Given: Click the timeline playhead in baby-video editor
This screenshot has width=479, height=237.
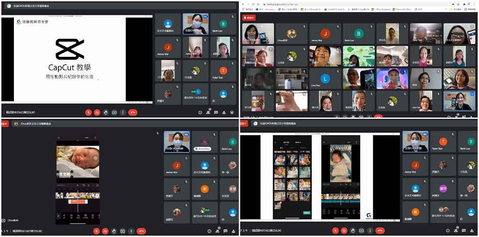Looking at the screenshot, I should coord(78,200).
